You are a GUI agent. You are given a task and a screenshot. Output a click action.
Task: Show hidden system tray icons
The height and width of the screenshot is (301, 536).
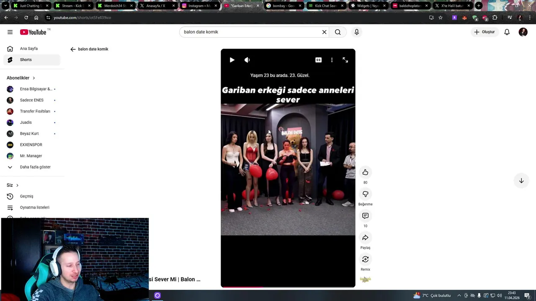coord(459,296)
